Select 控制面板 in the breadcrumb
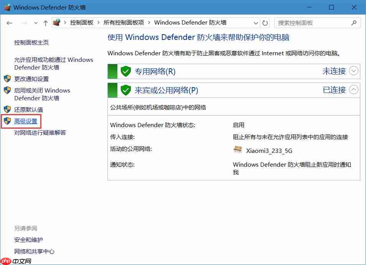366x265 pixels. pos(82,23)
